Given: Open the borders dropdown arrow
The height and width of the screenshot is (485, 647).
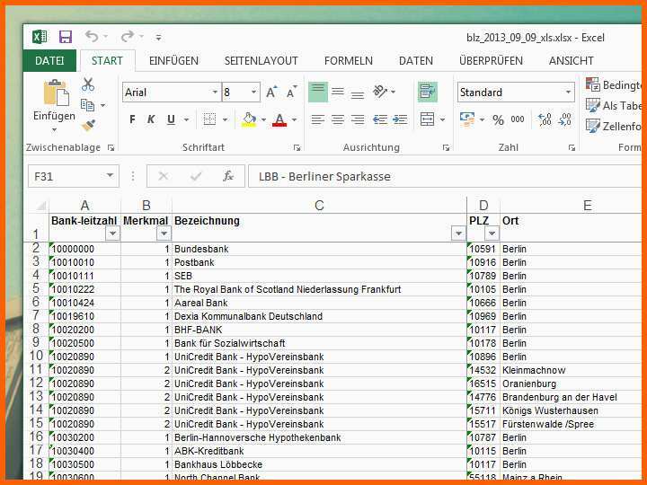Looking at the screenshot, I should pyautogui.click(x=225, y=120).
